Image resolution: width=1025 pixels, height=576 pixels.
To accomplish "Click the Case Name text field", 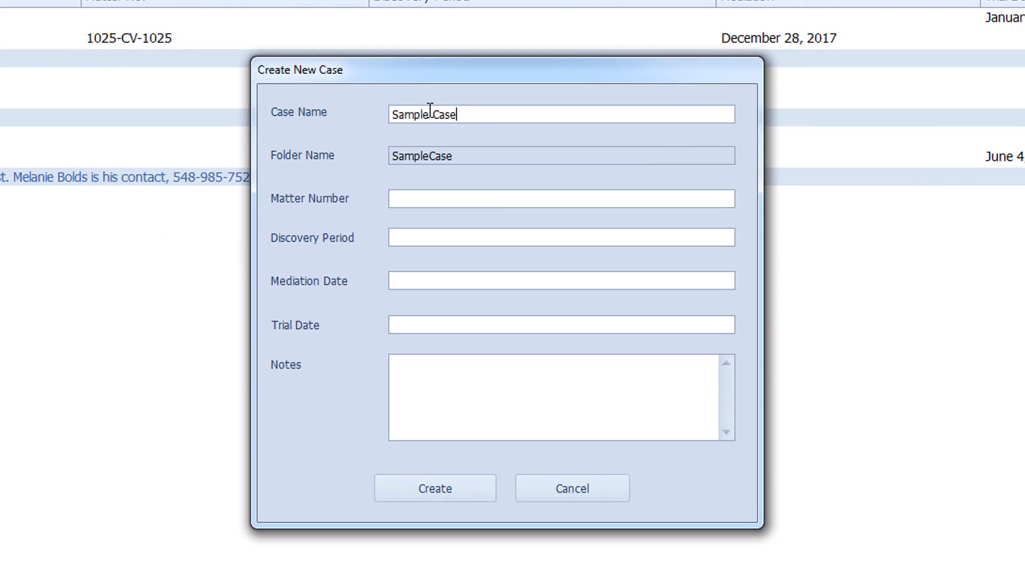I will pyautogui.click(x=561, y=114).
